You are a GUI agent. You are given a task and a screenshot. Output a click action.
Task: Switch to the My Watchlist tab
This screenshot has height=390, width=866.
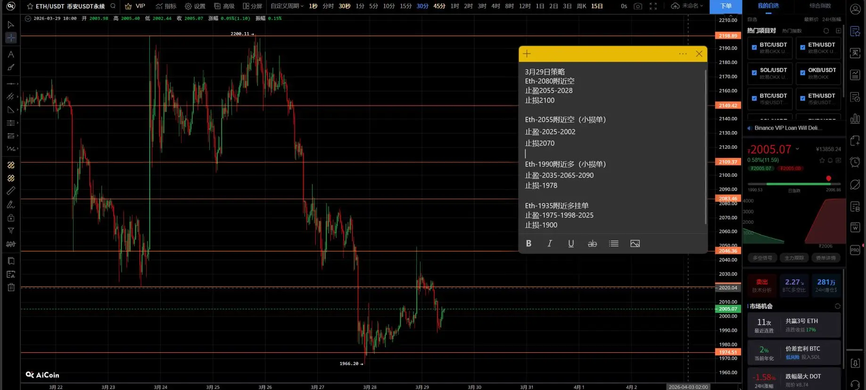tap(768, 6)
